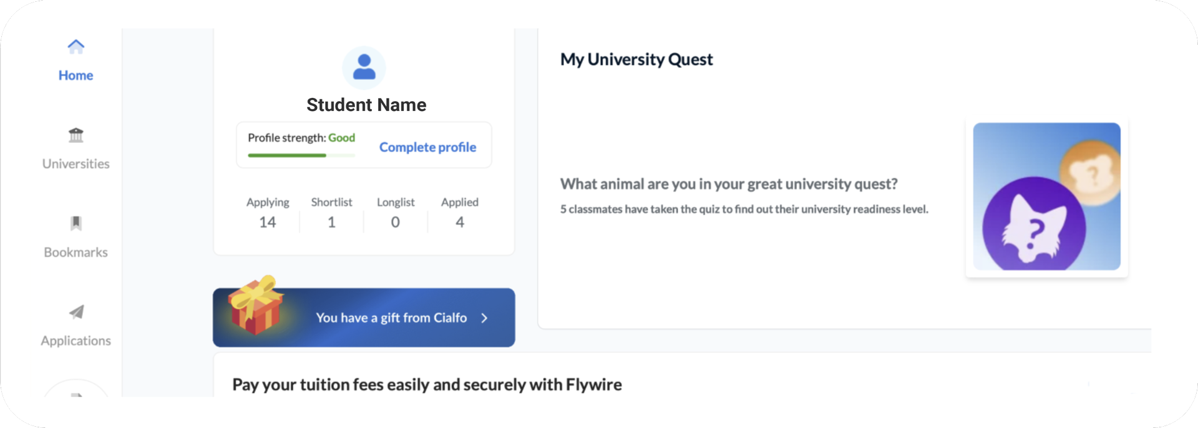Click the gift box icon
This screenshot has width=1198, height=428.
click(x=254, y=306)
